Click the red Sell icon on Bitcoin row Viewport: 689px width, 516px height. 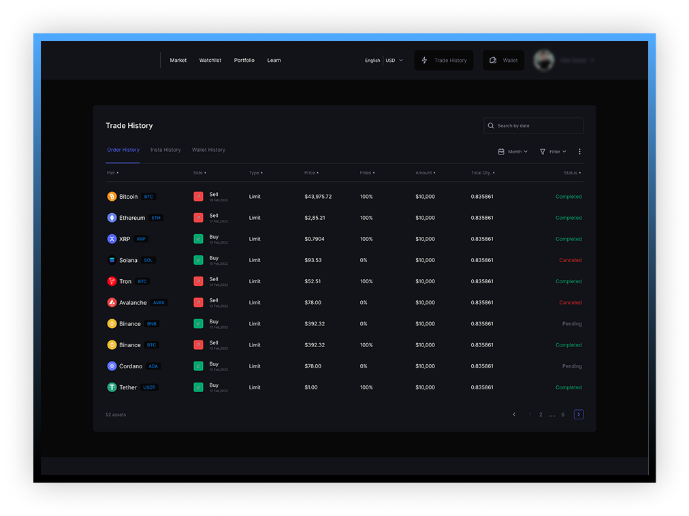[x=198, y=197]
